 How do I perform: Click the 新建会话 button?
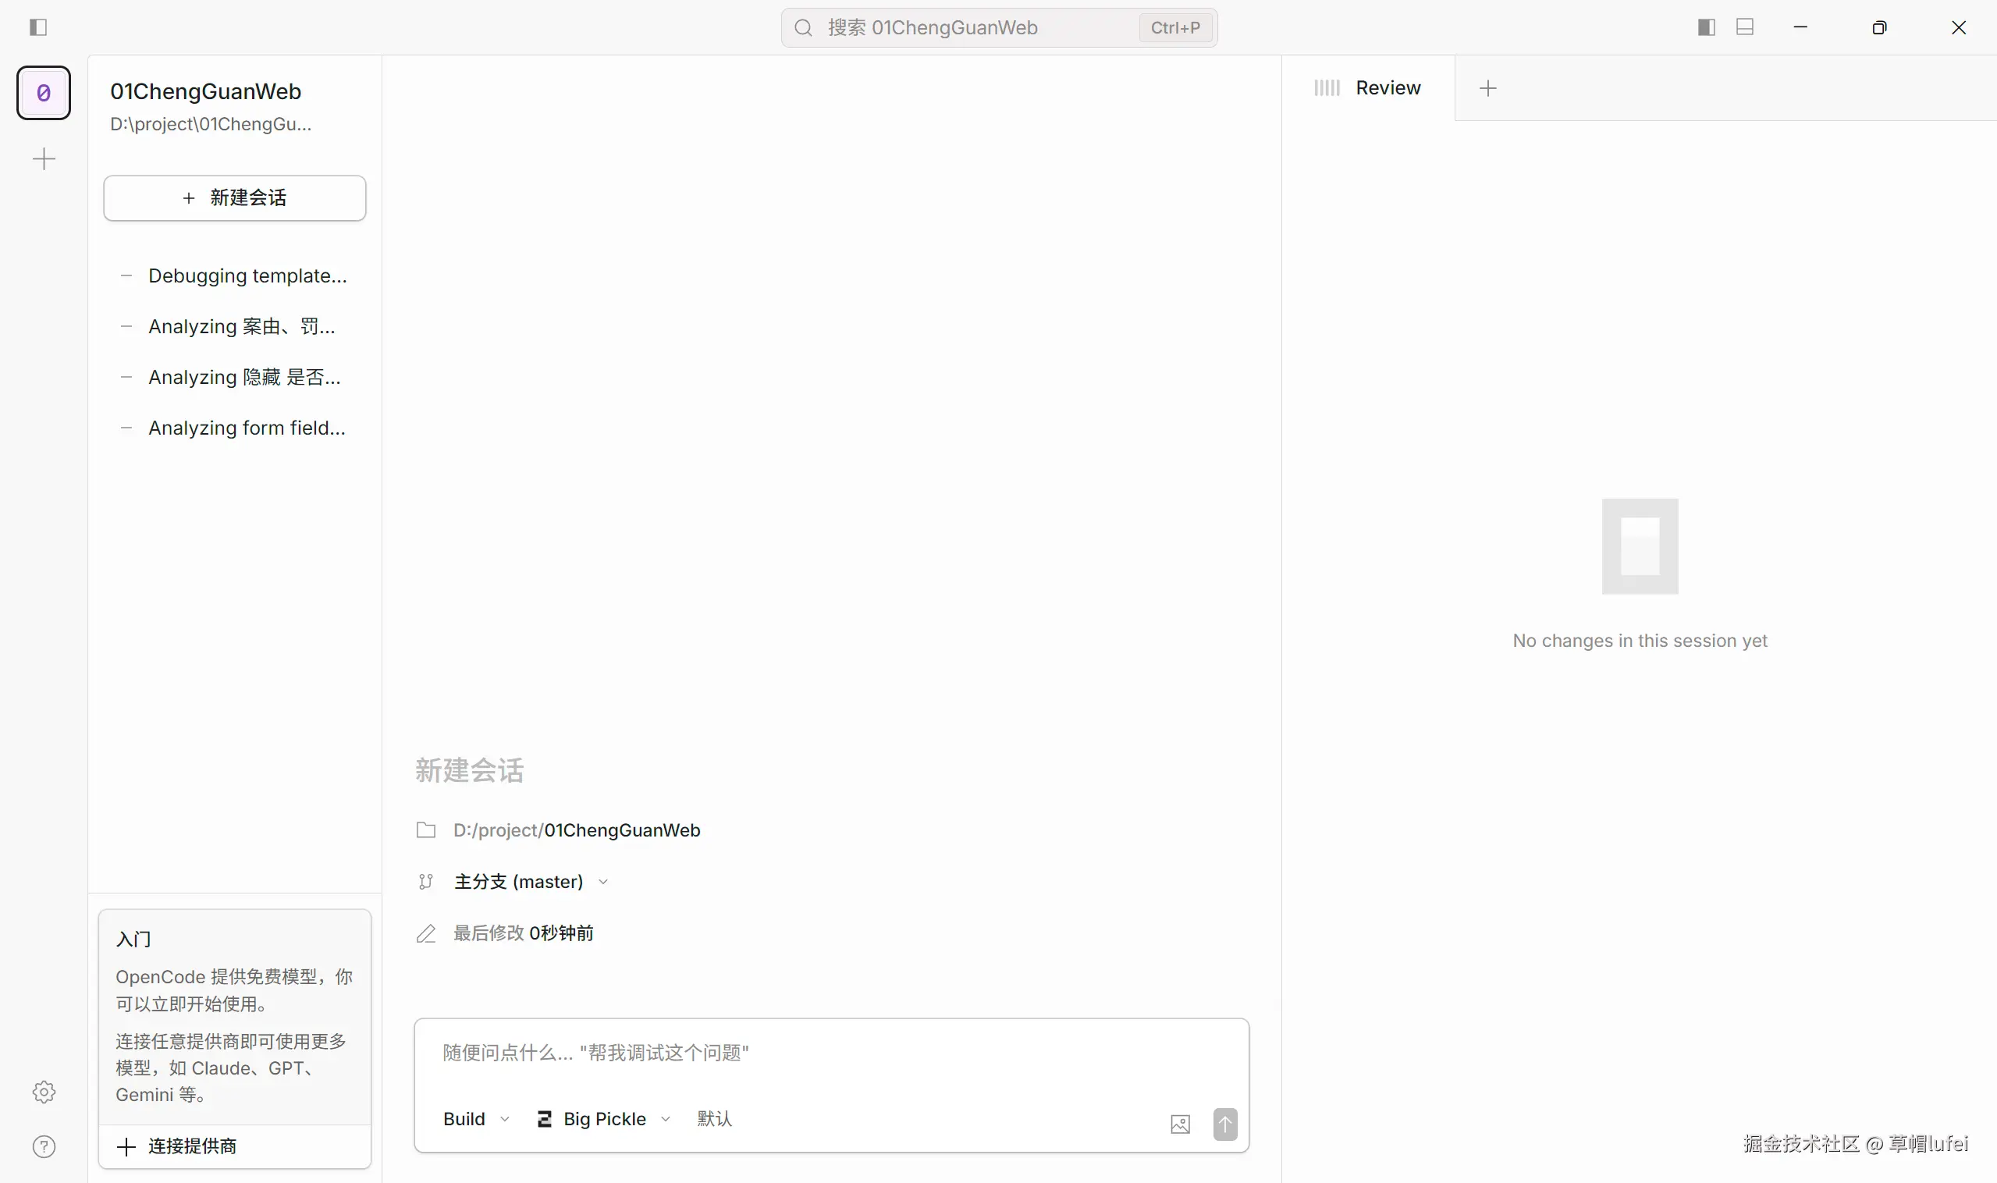[234, 197]
